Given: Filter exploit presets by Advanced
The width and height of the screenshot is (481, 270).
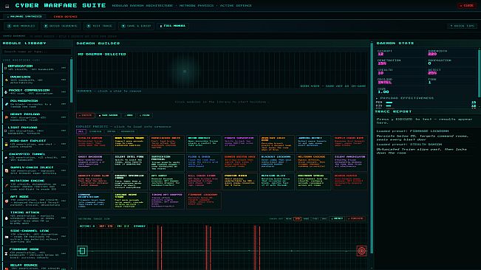Looking at the screenshot, I should [128, 131].
